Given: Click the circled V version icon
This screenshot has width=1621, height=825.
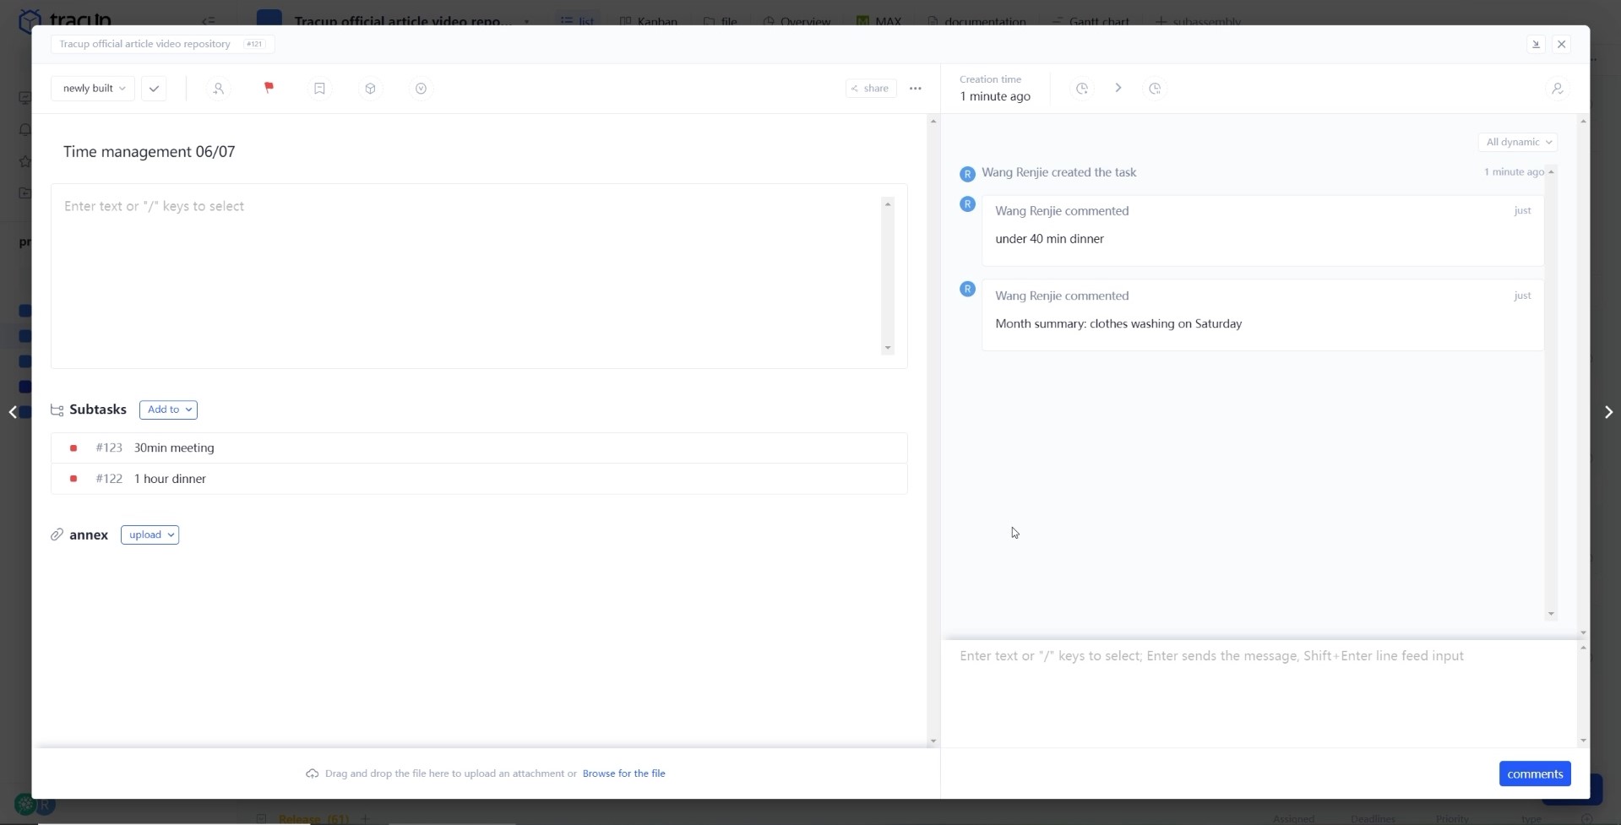Looking at the screenshot, I should click(421, 89).
